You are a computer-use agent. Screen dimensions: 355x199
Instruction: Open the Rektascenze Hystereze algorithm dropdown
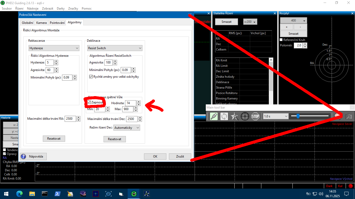click(x=54, y=48)
